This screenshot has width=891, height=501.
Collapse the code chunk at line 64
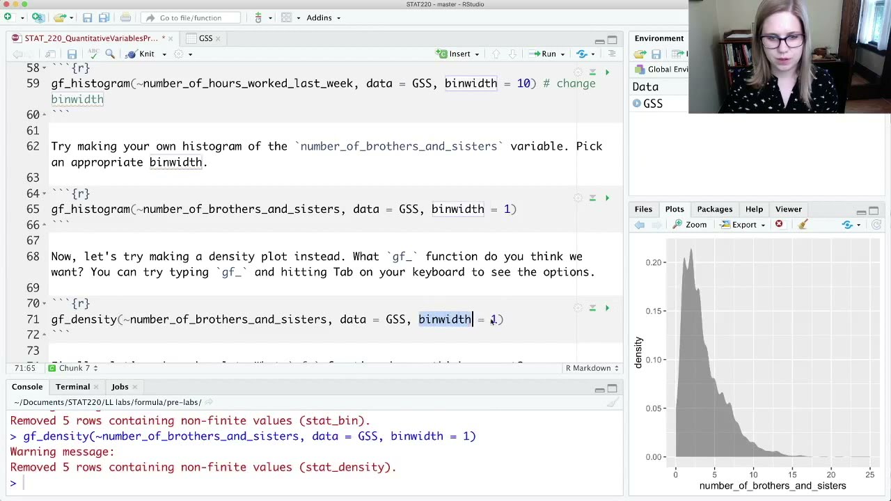(44, 193)
